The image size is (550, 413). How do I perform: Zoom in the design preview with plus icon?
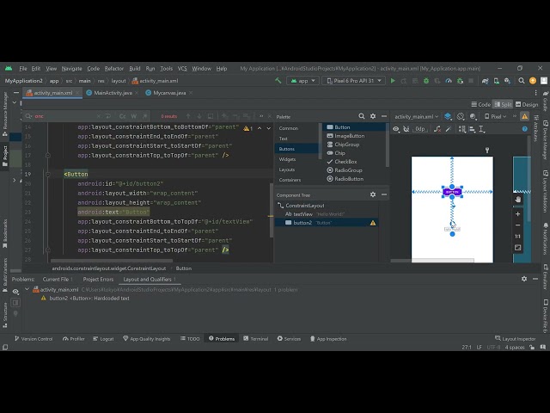(x=517, y=214)
